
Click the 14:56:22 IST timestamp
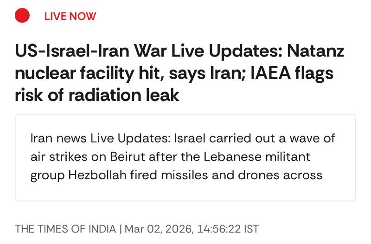228,229
